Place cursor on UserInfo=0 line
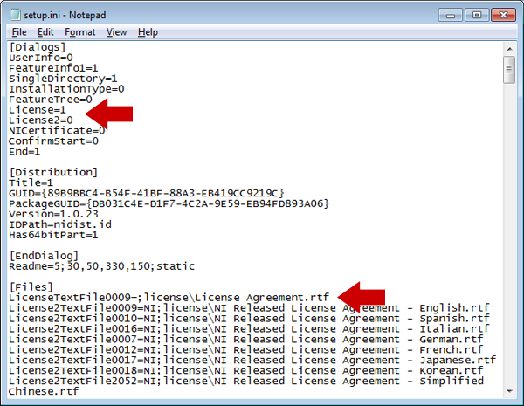This screenshot has width=524, height=406. [x=41, y=58]
